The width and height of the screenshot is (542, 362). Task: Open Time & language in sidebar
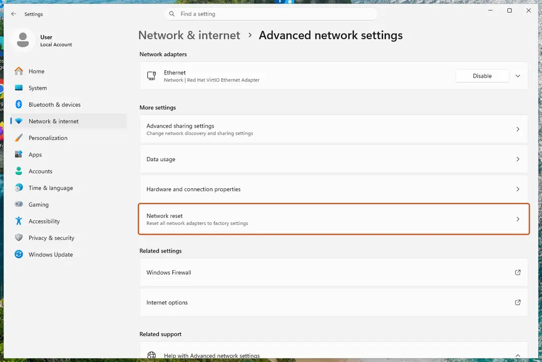[68, 188]
